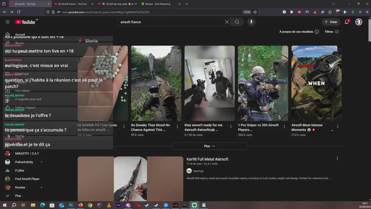Go to the YouTube home logo

[x=25, y=22]
